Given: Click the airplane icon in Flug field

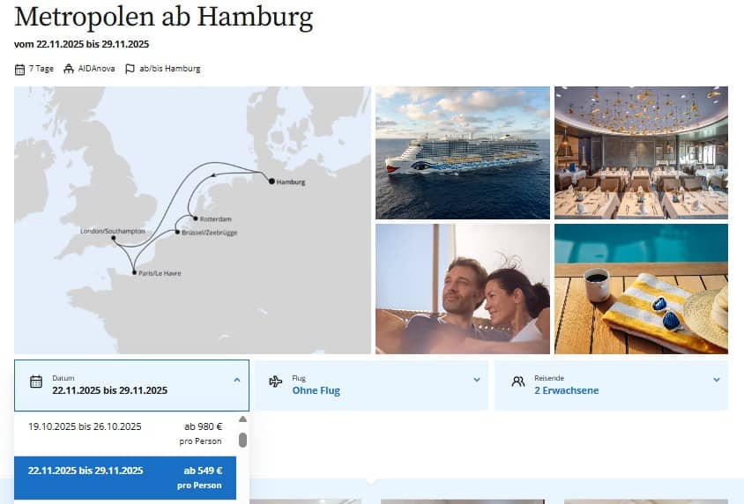Looking at the screenshot, I should (275, 382).
